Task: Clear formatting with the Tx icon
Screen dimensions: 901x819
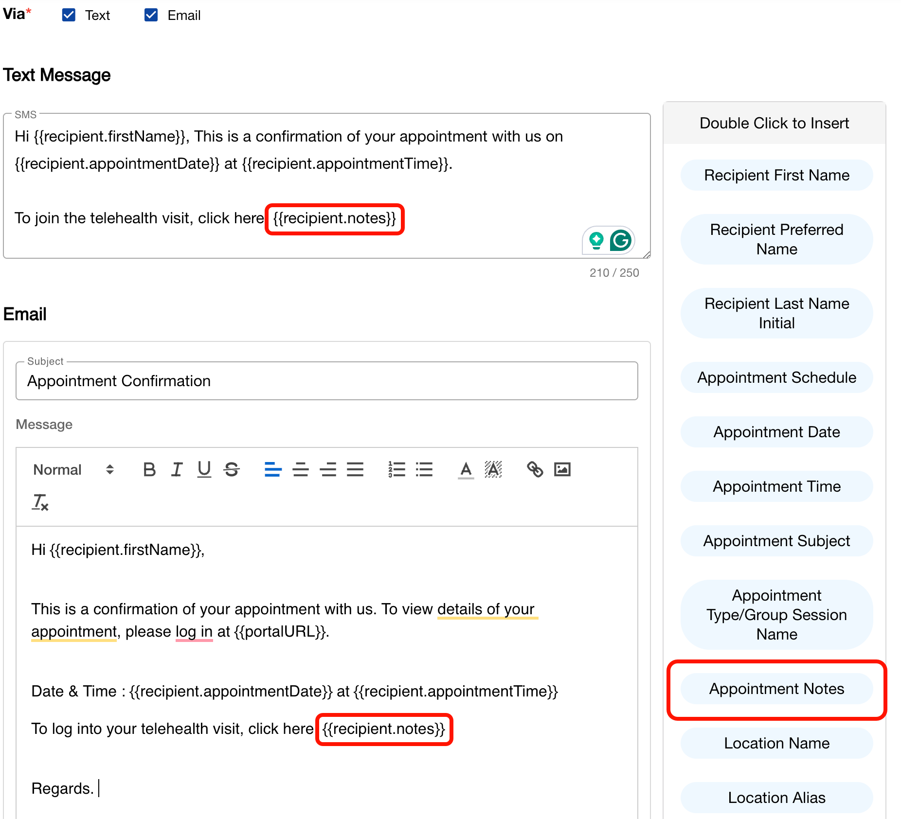Action: point(40,502)
